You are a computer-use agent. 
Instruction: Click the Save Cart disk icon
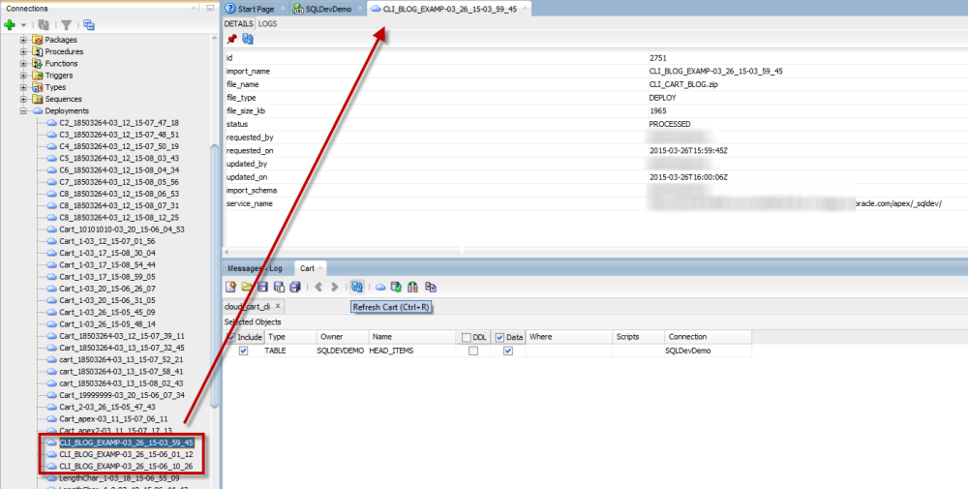(262, 287)
